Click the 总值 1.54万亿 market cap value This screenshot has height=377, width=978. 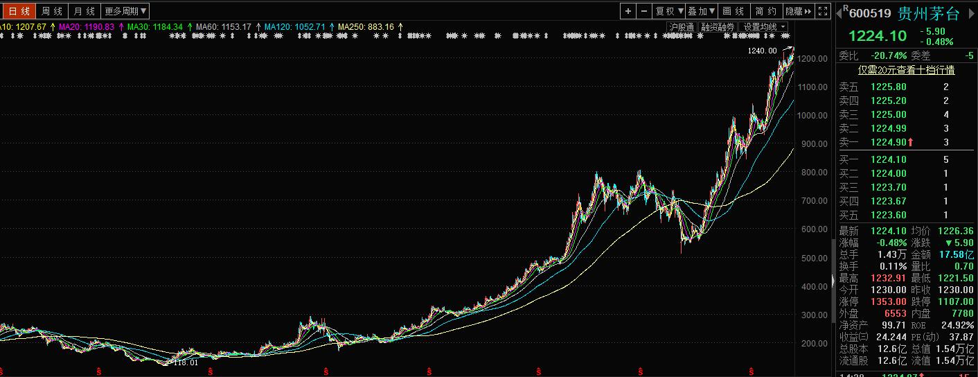(956, 349)
